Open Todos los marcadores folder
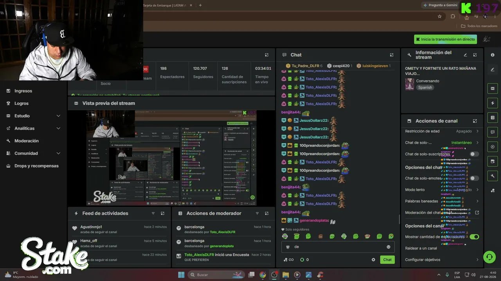This screenshot has width=501, height=281. click(479, 26)
